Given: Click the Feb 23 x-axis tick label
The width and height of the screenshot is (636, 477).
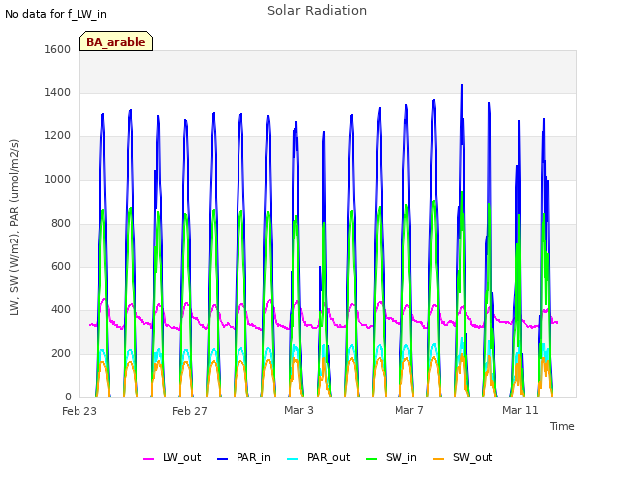Looking at the screenshot, I should tap(79, 411).
